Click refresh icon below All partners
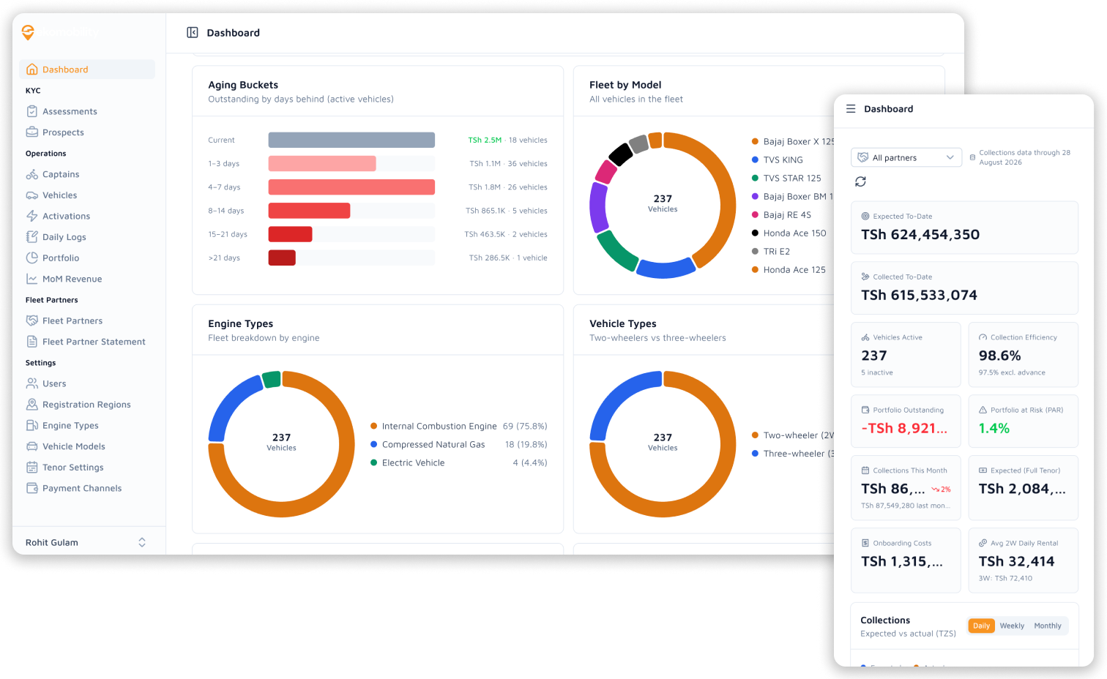 tap(861, 181)
